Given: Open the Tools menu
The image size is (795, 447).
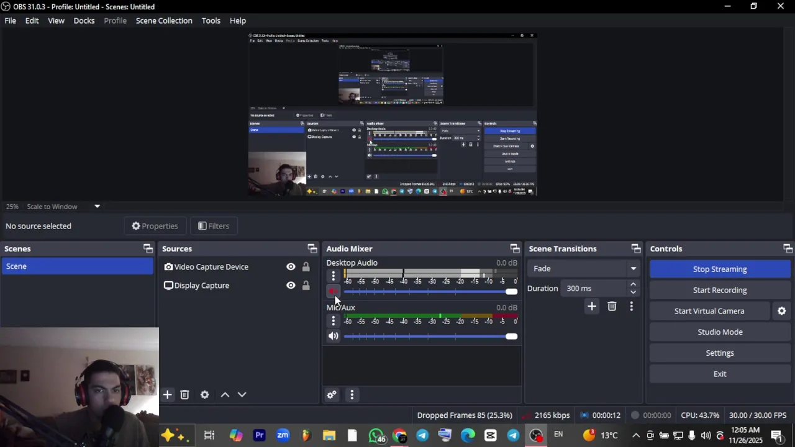Looking at the screenshot, I should coord(211,20).
